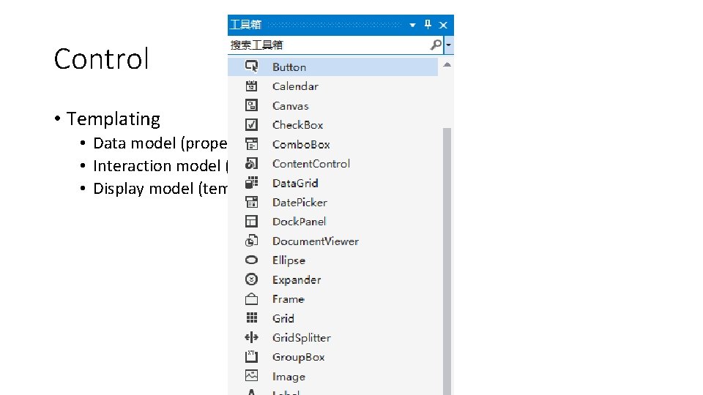The width and height of the screenshot is (703, 395).
Task: Choose the DatePicker list entry text
Action: coord(300,203)
